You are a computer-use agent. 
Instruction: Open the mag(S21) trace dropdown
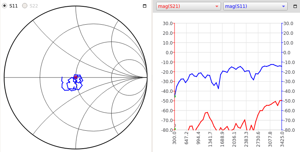click(188, 6)
